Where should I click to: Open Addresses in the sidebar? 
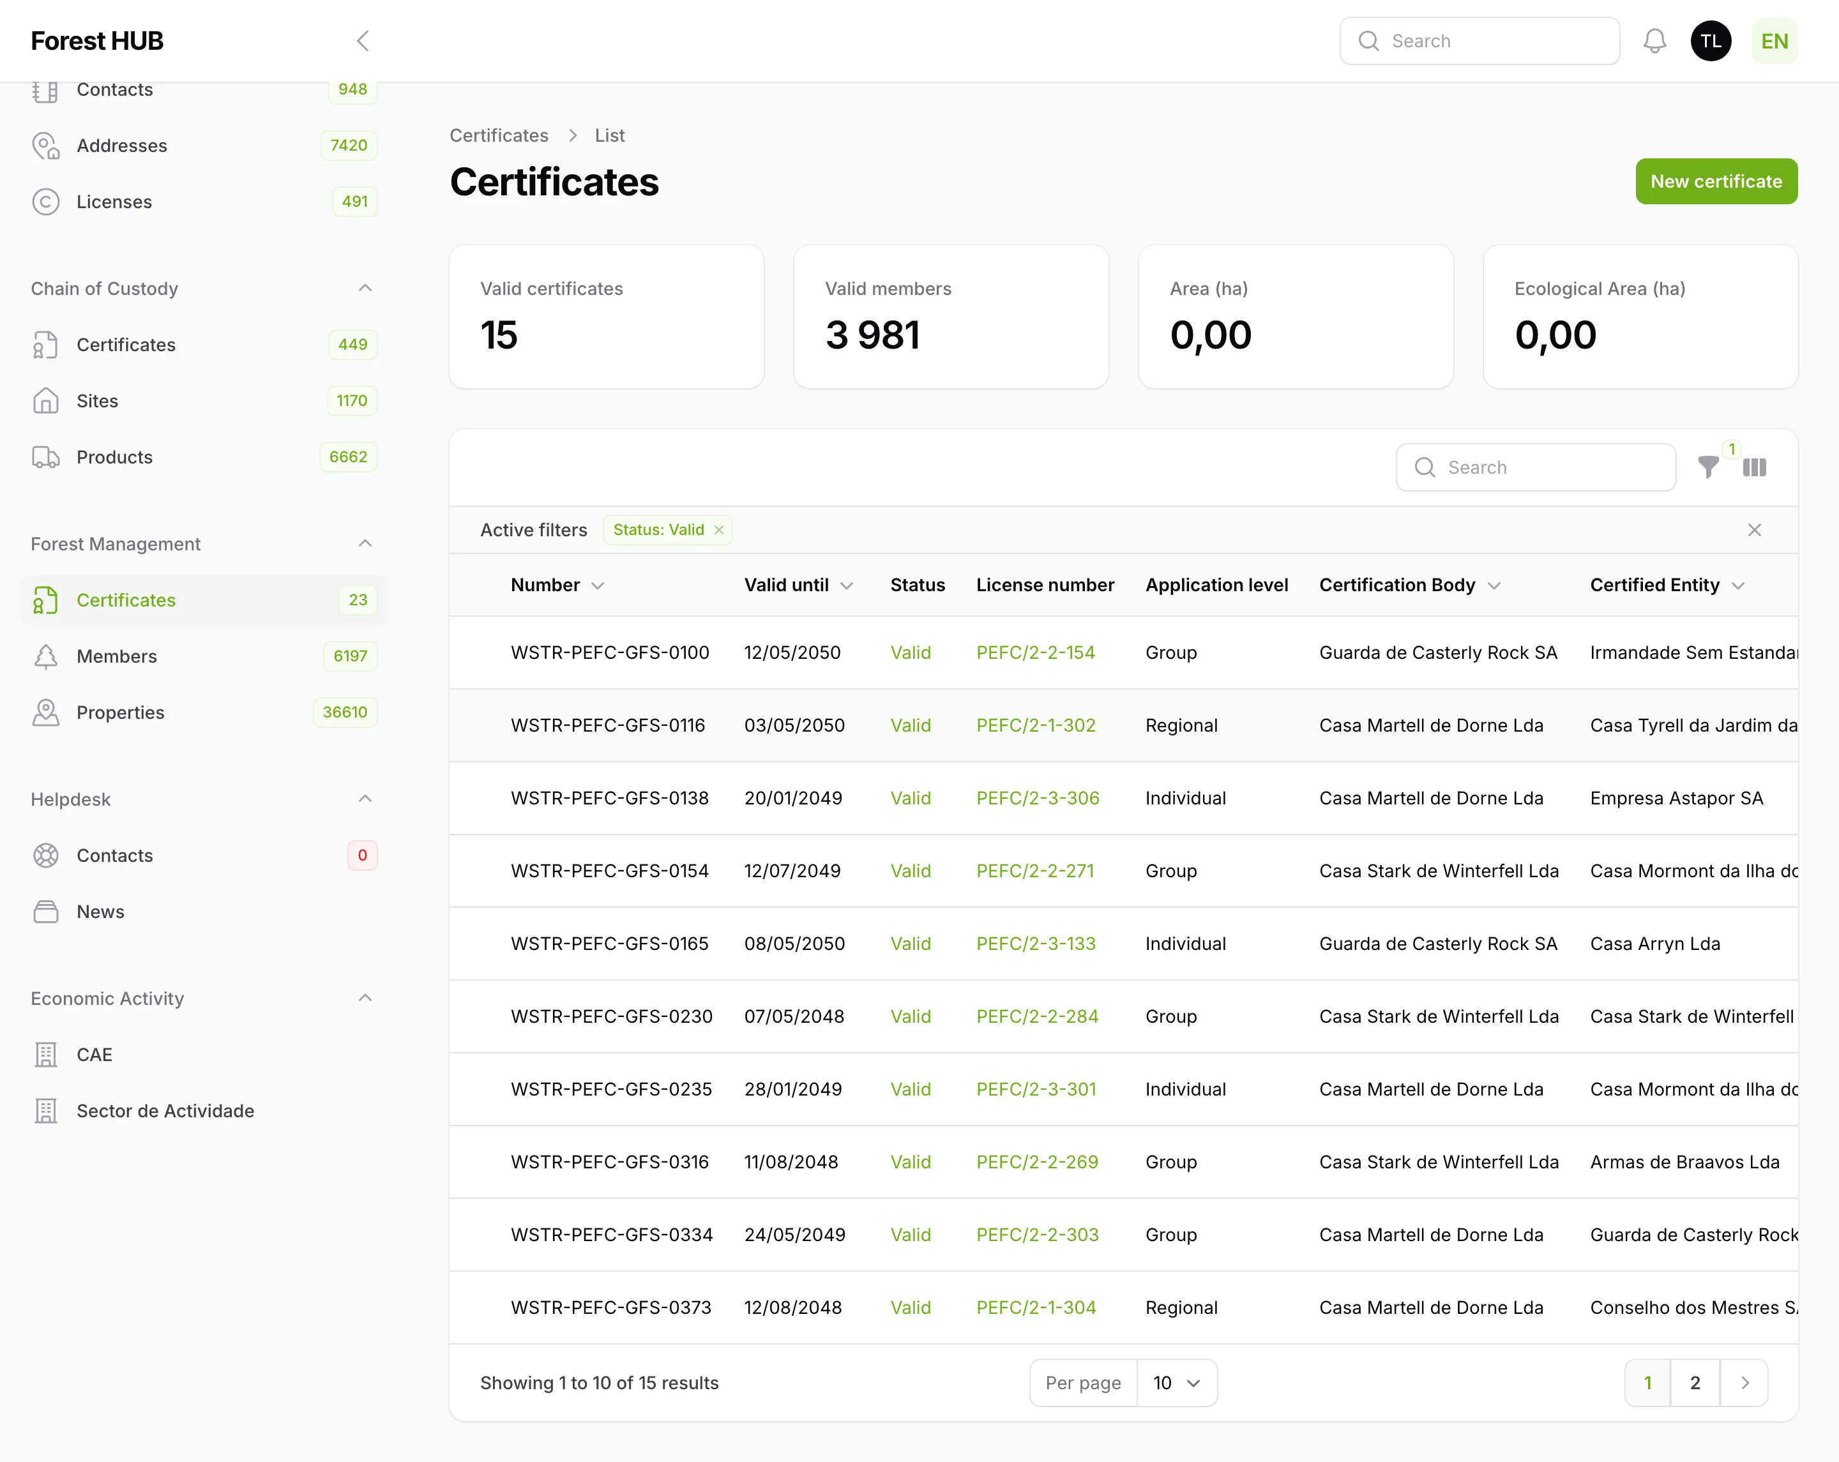pos(204,145)
